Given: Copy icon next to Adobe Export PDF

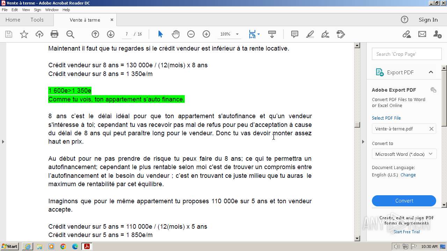Looking at the screenshot, I should (433, 90).
